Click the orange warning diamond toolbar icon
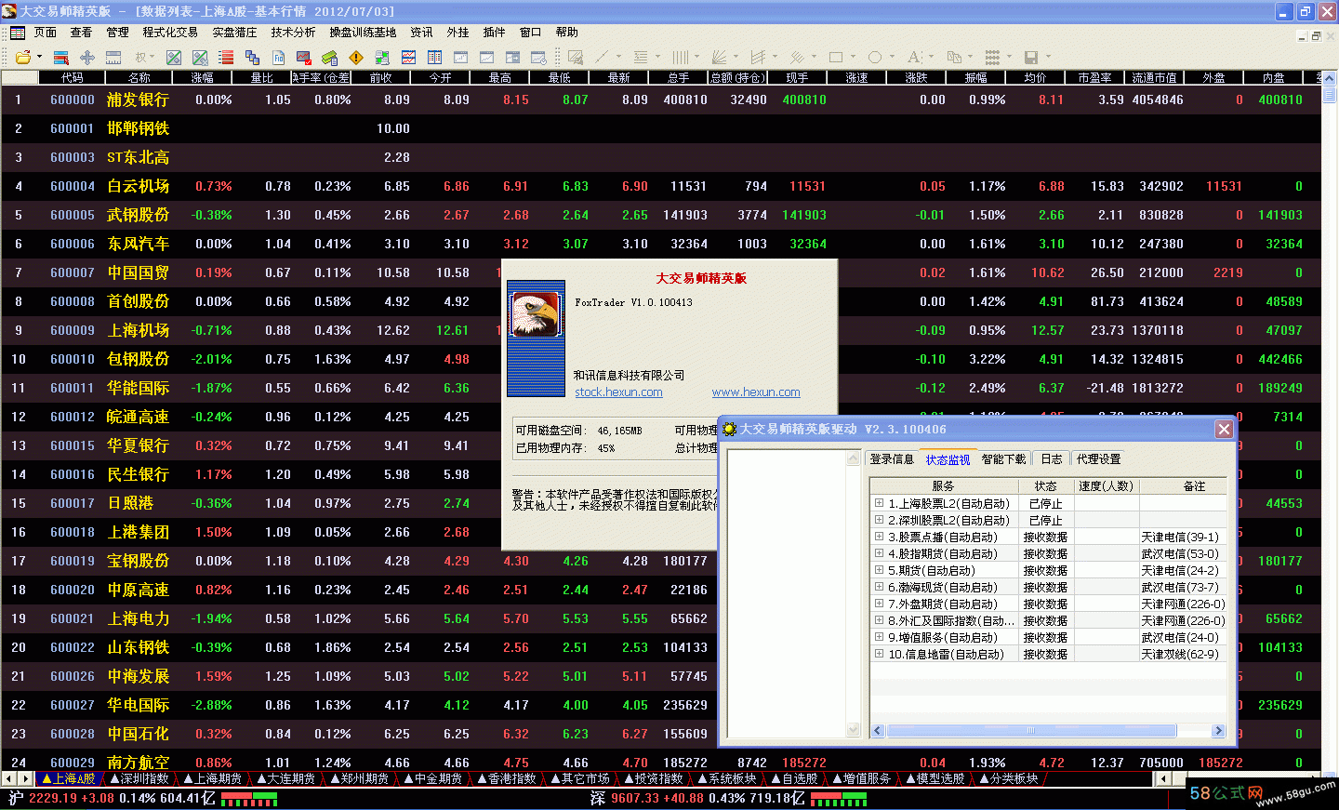The width and height of the screenshot is (1339, 810). point(356,57)
